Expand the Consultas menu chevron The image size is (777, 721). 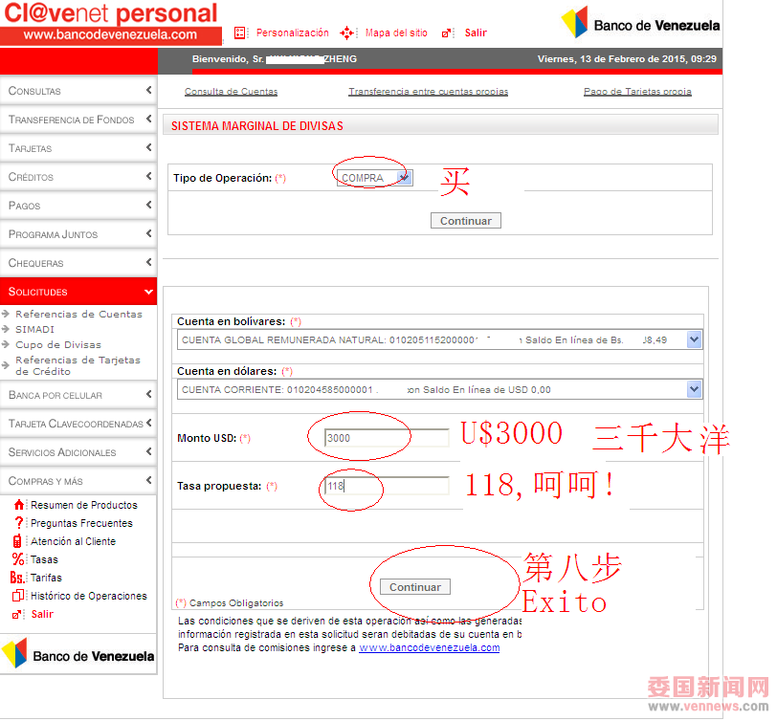pyautogui.click(x=148, y=90)
